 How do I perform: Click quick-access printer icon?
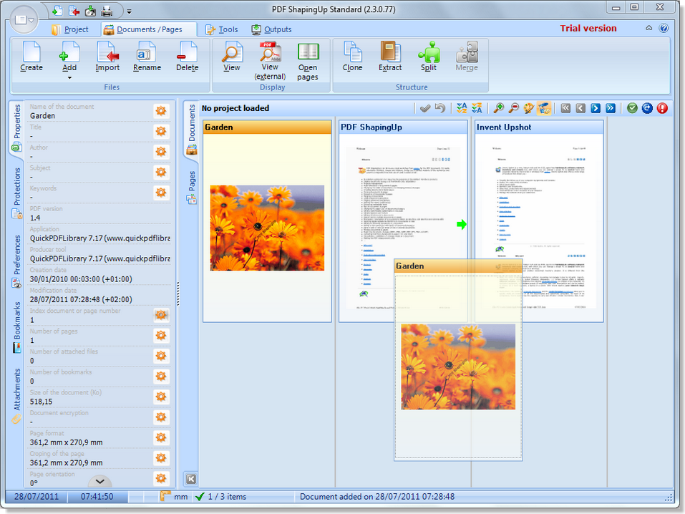tap(107, 11)
